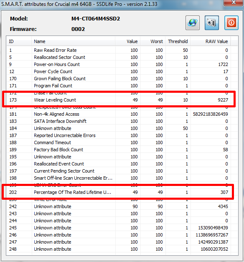Image resolution: width=244 pixels, height=262 pixels.
Task: Click the RAW value 1138696957267
Action: click(x=212, y=235)
